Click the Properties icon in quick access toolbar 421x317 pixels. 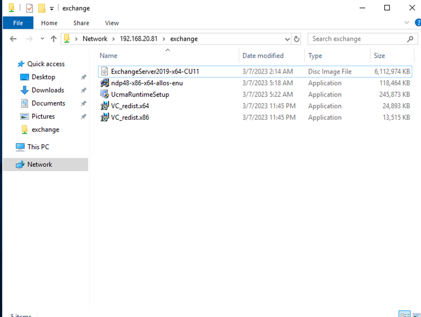(x=29, y=8)
